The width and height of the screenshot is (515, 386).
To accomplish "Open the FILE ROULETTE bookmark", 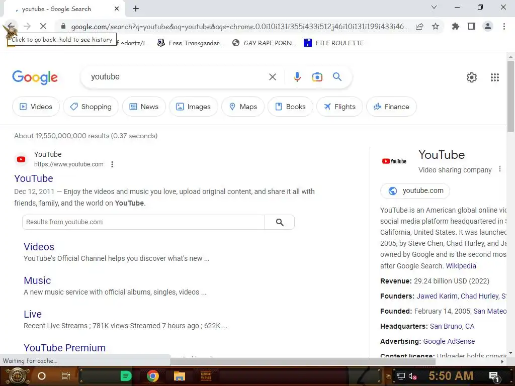I will point(334,43).
